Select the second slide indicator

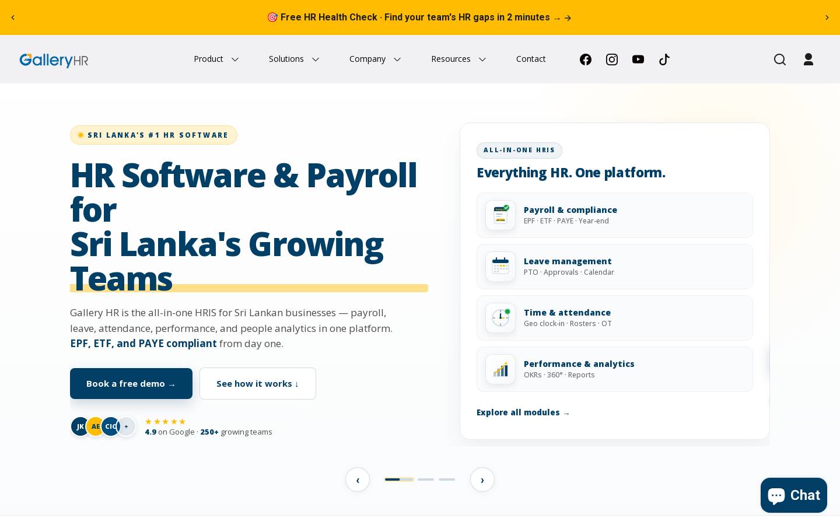[426, 480]
